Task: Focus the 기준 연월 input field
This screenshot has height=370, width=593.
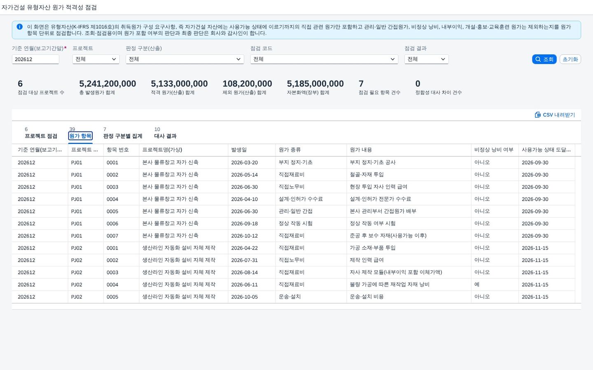Action: click(x=35, y=59)
